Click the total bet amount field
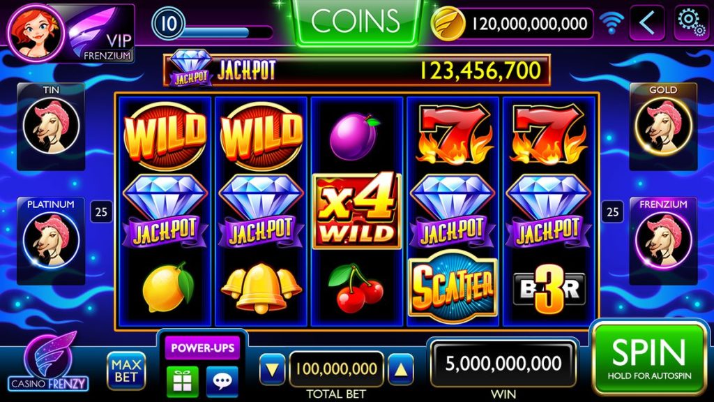Screen dimensions: 714x402 337,368
